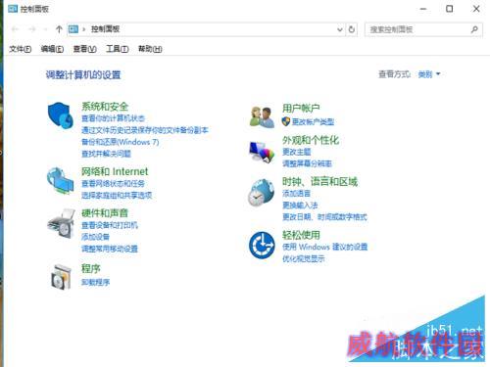490x367 pixels.
Task: Click the 查看方式 label text
Action: click(x=394, y=74)
